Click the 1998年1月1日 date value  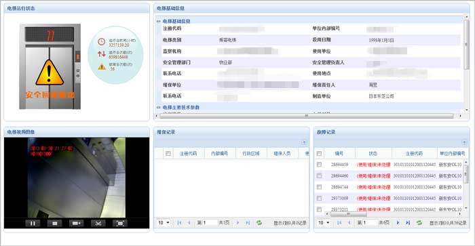click(381, 40)
